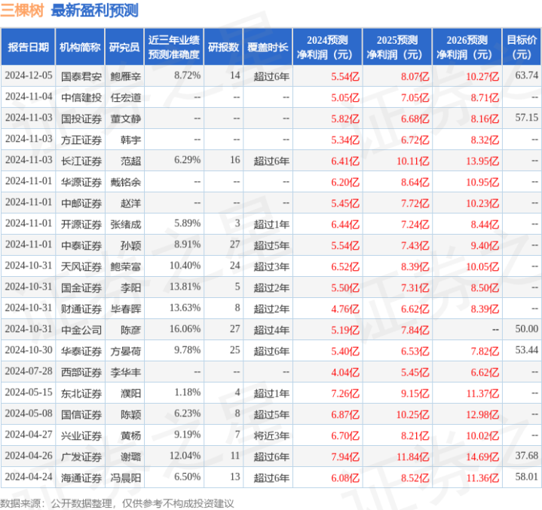
Task: Click the 数据来源 footer note
Action: pos(117,503)
